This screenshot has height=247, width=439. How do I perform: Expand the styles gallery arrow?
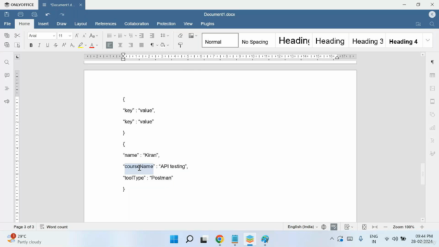427,40
